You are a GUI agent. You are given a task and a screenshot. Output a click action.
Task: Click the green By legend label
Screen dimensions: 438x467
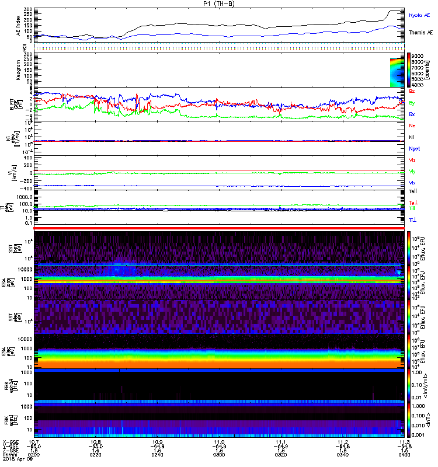[x=412, y=103]
